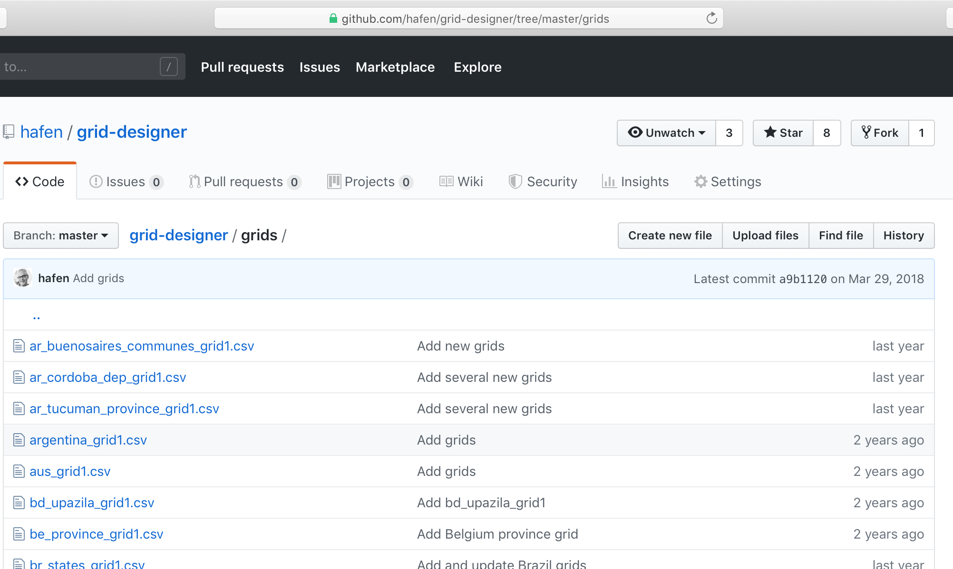Image resolution: width=953 pixels, height=569 pixels.
Task: Open the Settings gear tab
Action: click(728, 181)
